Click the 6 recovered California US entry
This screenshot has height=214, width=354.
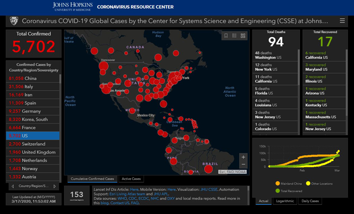324,55
